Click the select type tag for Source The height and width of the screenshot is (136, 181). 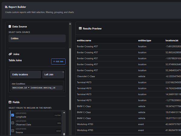click(x=59, y=131)
